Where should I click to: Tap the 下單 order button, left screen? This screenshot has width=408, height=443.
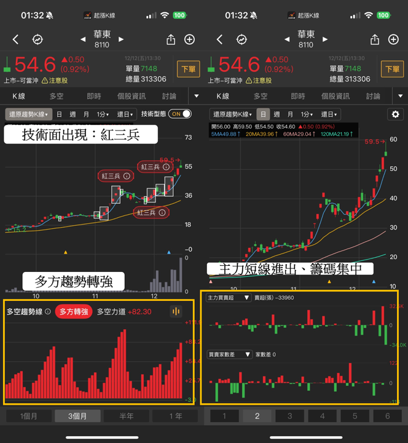click(x=189, y=69)
